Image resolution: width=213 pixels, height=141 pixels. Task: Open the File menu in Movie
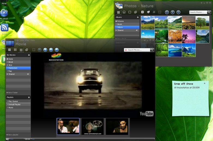pos(17,40)
